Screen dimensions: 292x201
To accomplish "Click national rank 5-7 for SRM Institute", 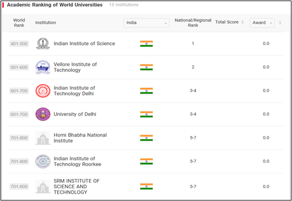I will (193, 187).
